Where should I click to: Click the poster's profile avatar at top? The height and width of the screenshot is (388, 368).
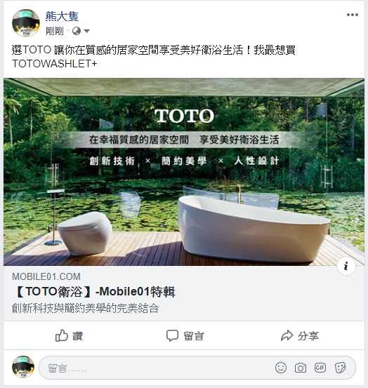[26, 22]
